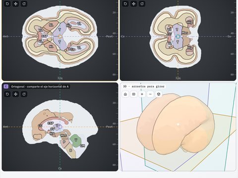Rotate the axial view counterclockwise
Viewport: 238px width, 178px height.
(7, 3)
